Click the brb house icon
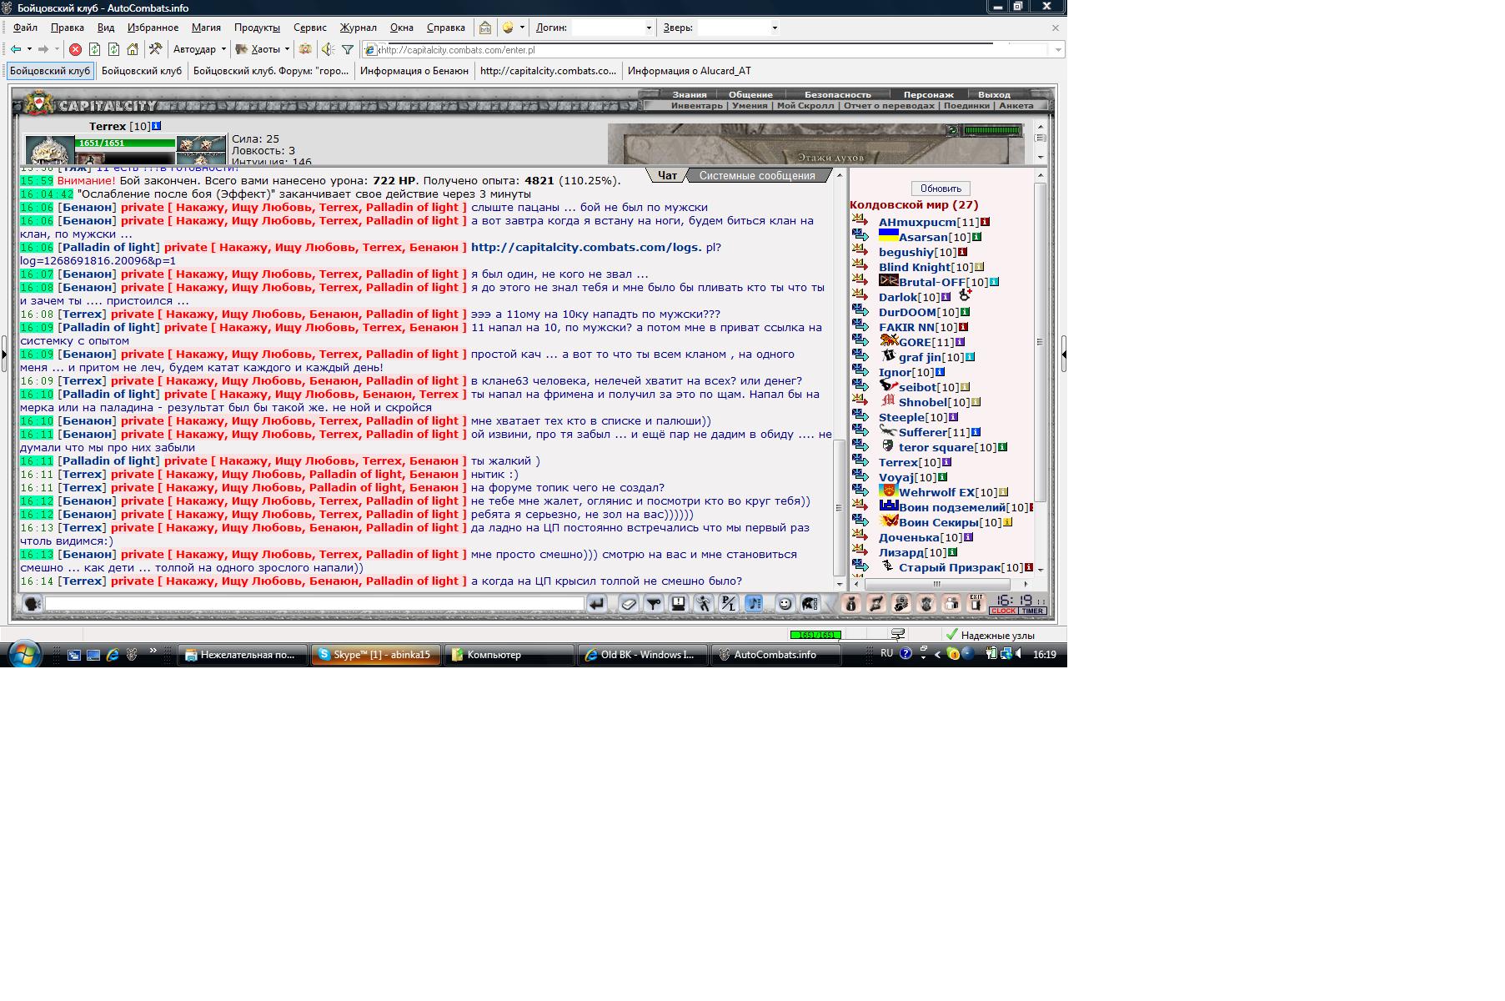Viewport: 1505px width, 1001px height. (485, 28)
